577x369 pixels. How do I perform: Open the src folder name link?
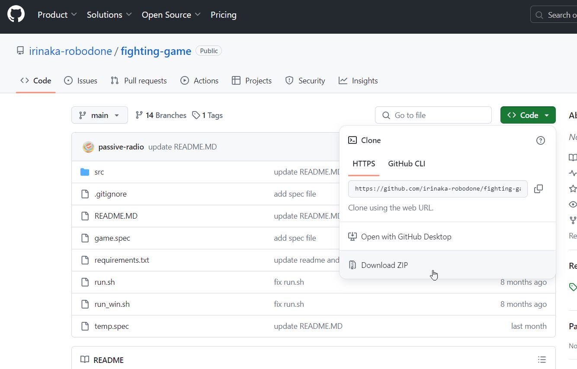click(99, 172)
